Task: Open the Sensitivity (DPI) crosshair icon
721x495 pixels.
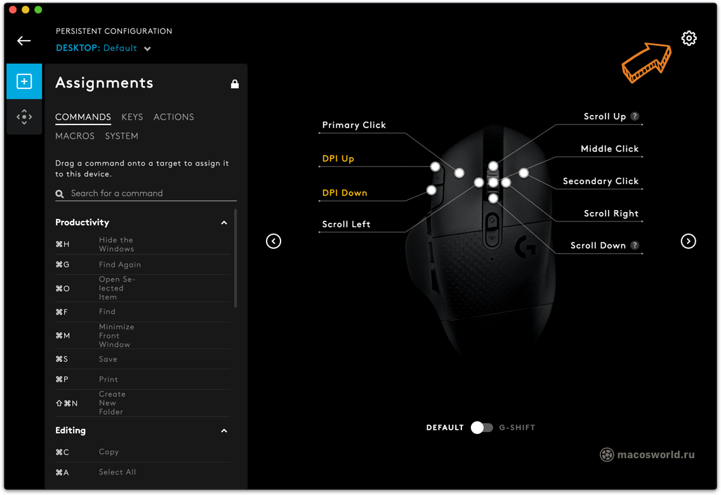Action: [x=24, y=117]
